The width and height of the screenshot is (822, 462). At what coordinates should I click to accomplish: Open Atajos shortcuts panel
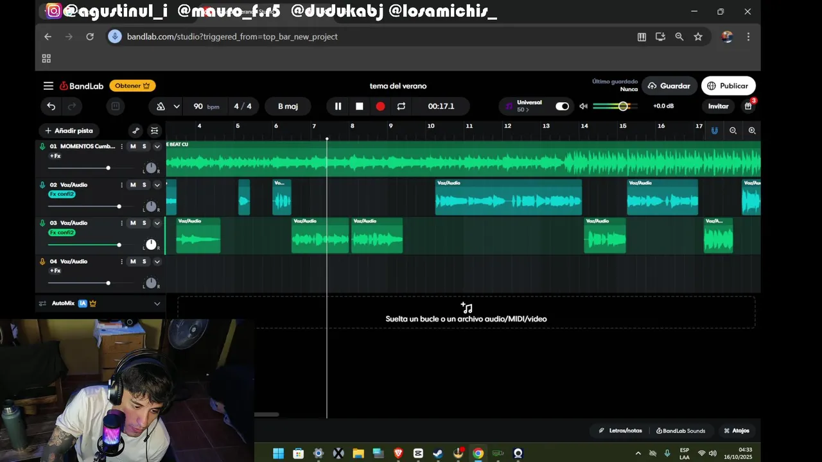(737, 431)
